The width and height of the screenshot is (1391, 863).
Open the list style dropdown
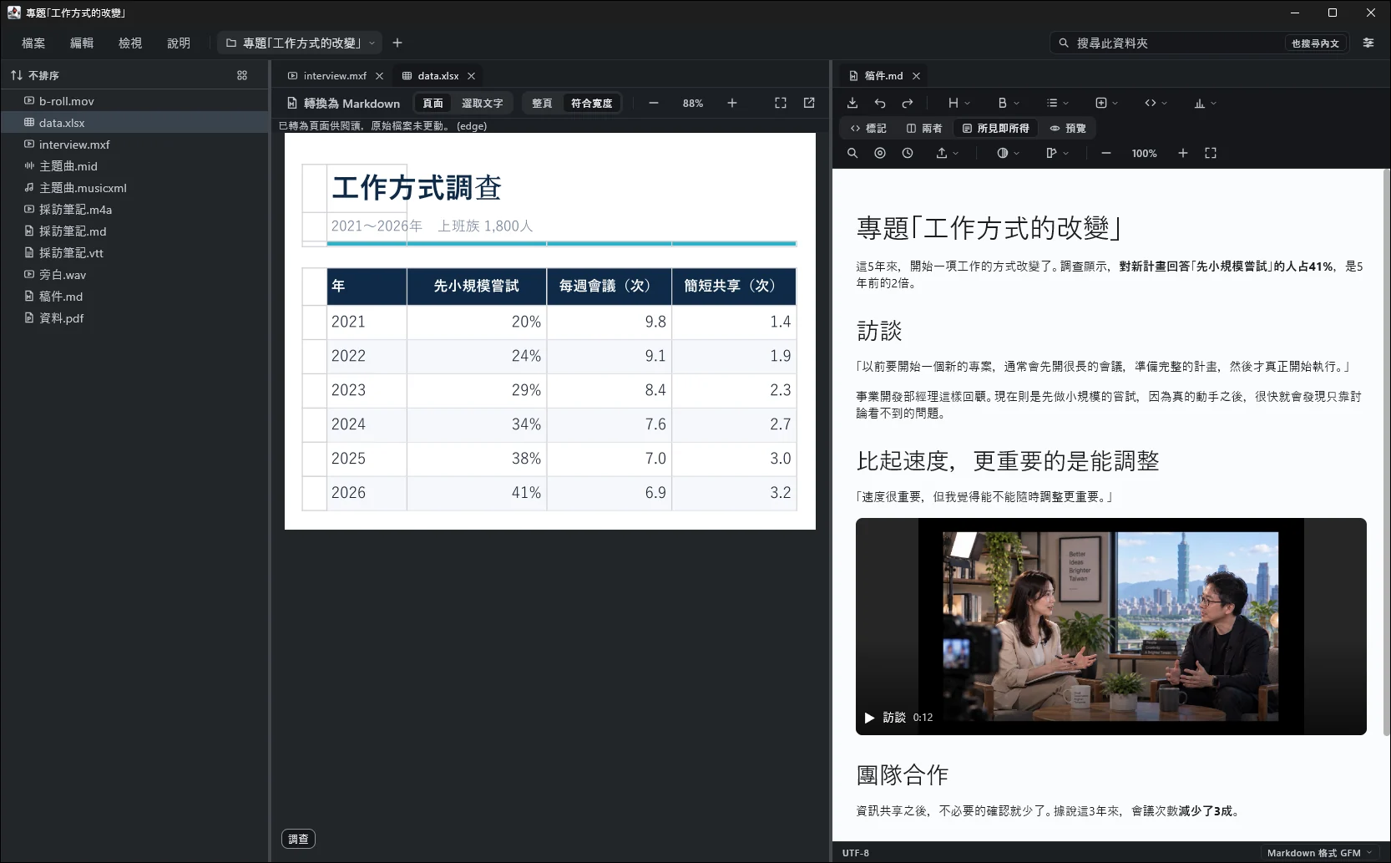[x=1057, y=103]
